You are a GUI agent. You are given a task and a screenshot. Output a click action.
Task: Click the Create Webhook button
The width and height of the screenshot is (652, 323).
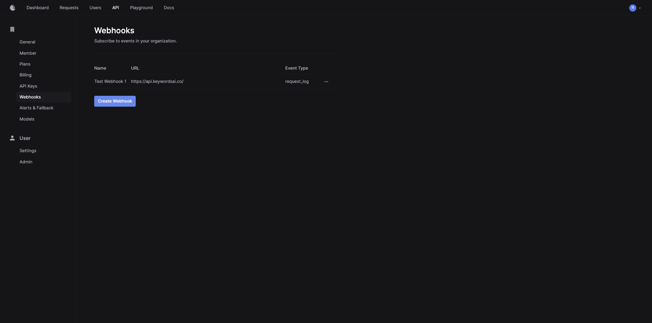pos(115,101)
